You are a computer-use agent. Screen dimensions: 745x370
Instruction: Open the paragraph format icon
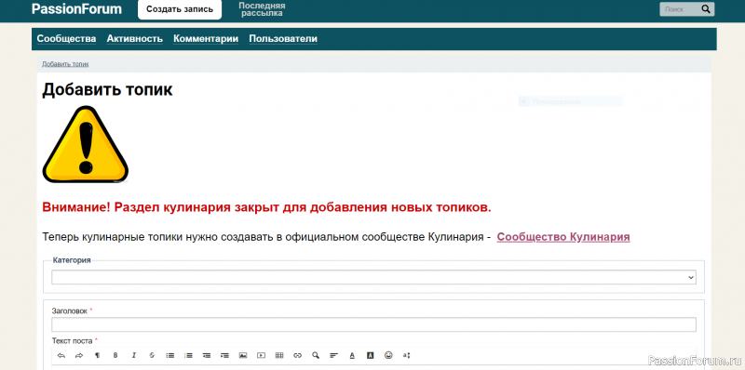tap(98, 355)
